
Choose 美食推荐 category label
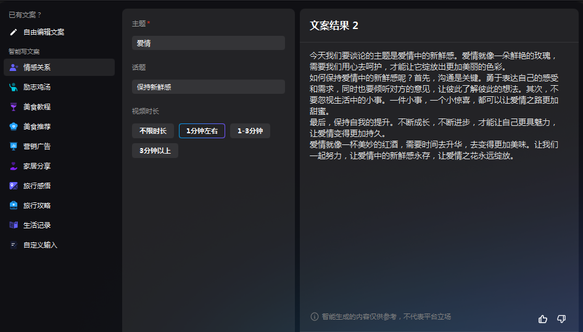37,127
